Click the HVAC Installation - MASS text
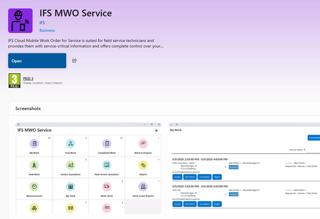320x219 pixels. [183, 163]
